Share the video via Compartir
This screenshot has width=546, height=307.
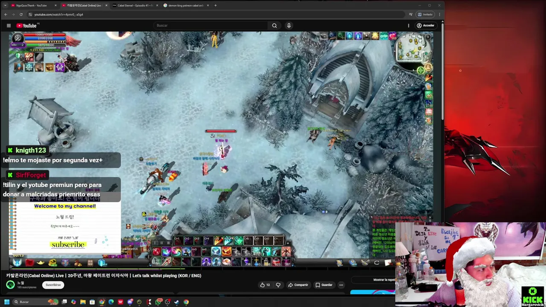298,285
